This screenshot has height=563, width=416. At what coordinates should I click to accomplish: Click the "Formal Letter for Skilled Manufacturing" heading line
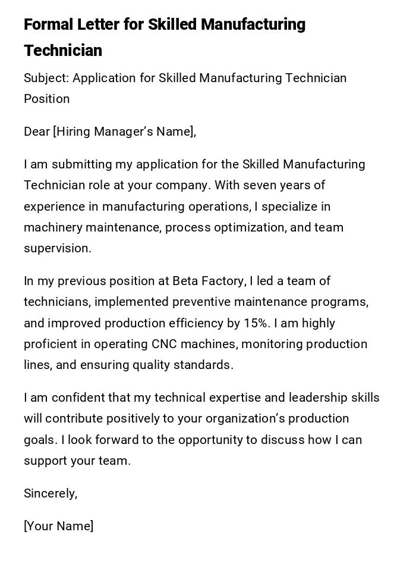[x=165, y=24]
